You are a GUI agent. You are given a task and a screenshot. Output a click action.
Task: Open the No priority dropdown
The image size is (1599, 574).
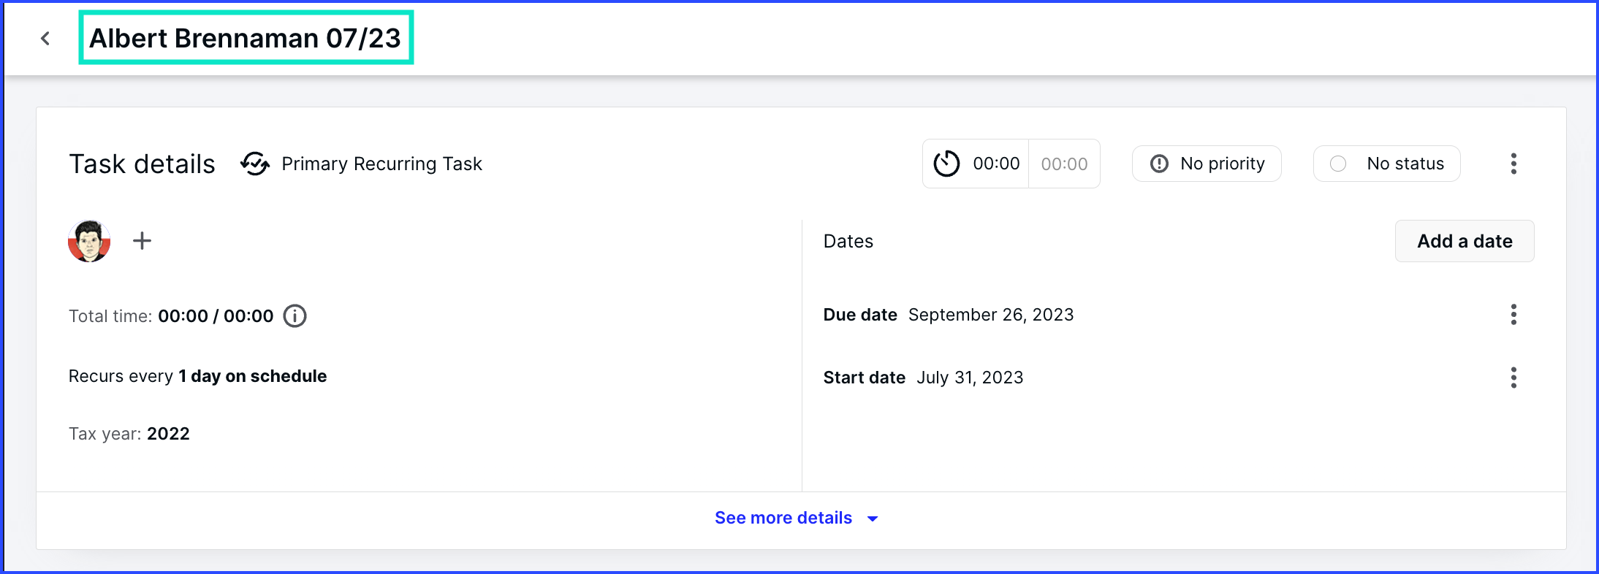pos(1207,164)
